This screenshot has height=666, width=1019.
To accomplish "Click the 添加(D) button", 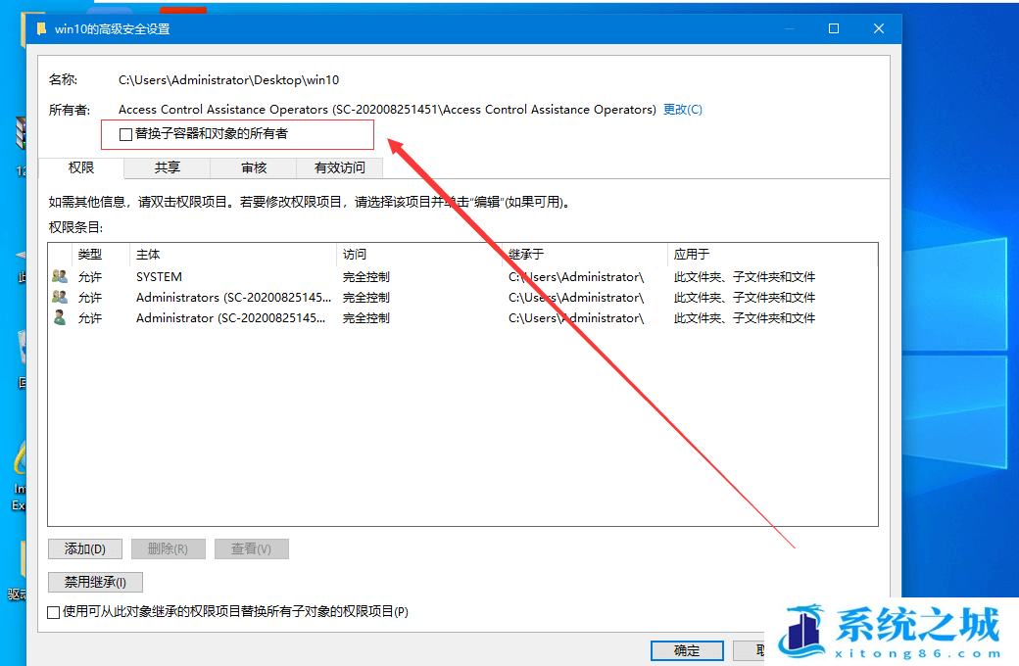I will (x=85, y=549).
